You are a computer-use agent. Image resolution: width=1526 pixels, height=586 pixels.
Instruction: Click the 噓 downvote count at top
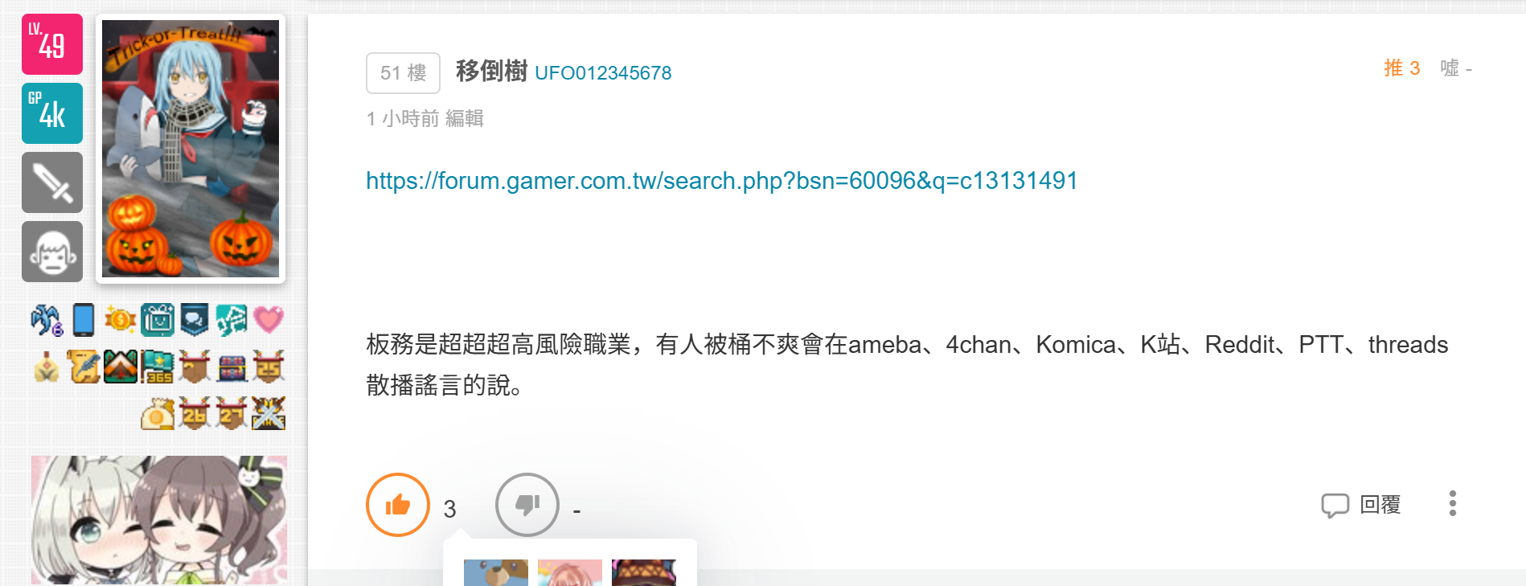1456,68
